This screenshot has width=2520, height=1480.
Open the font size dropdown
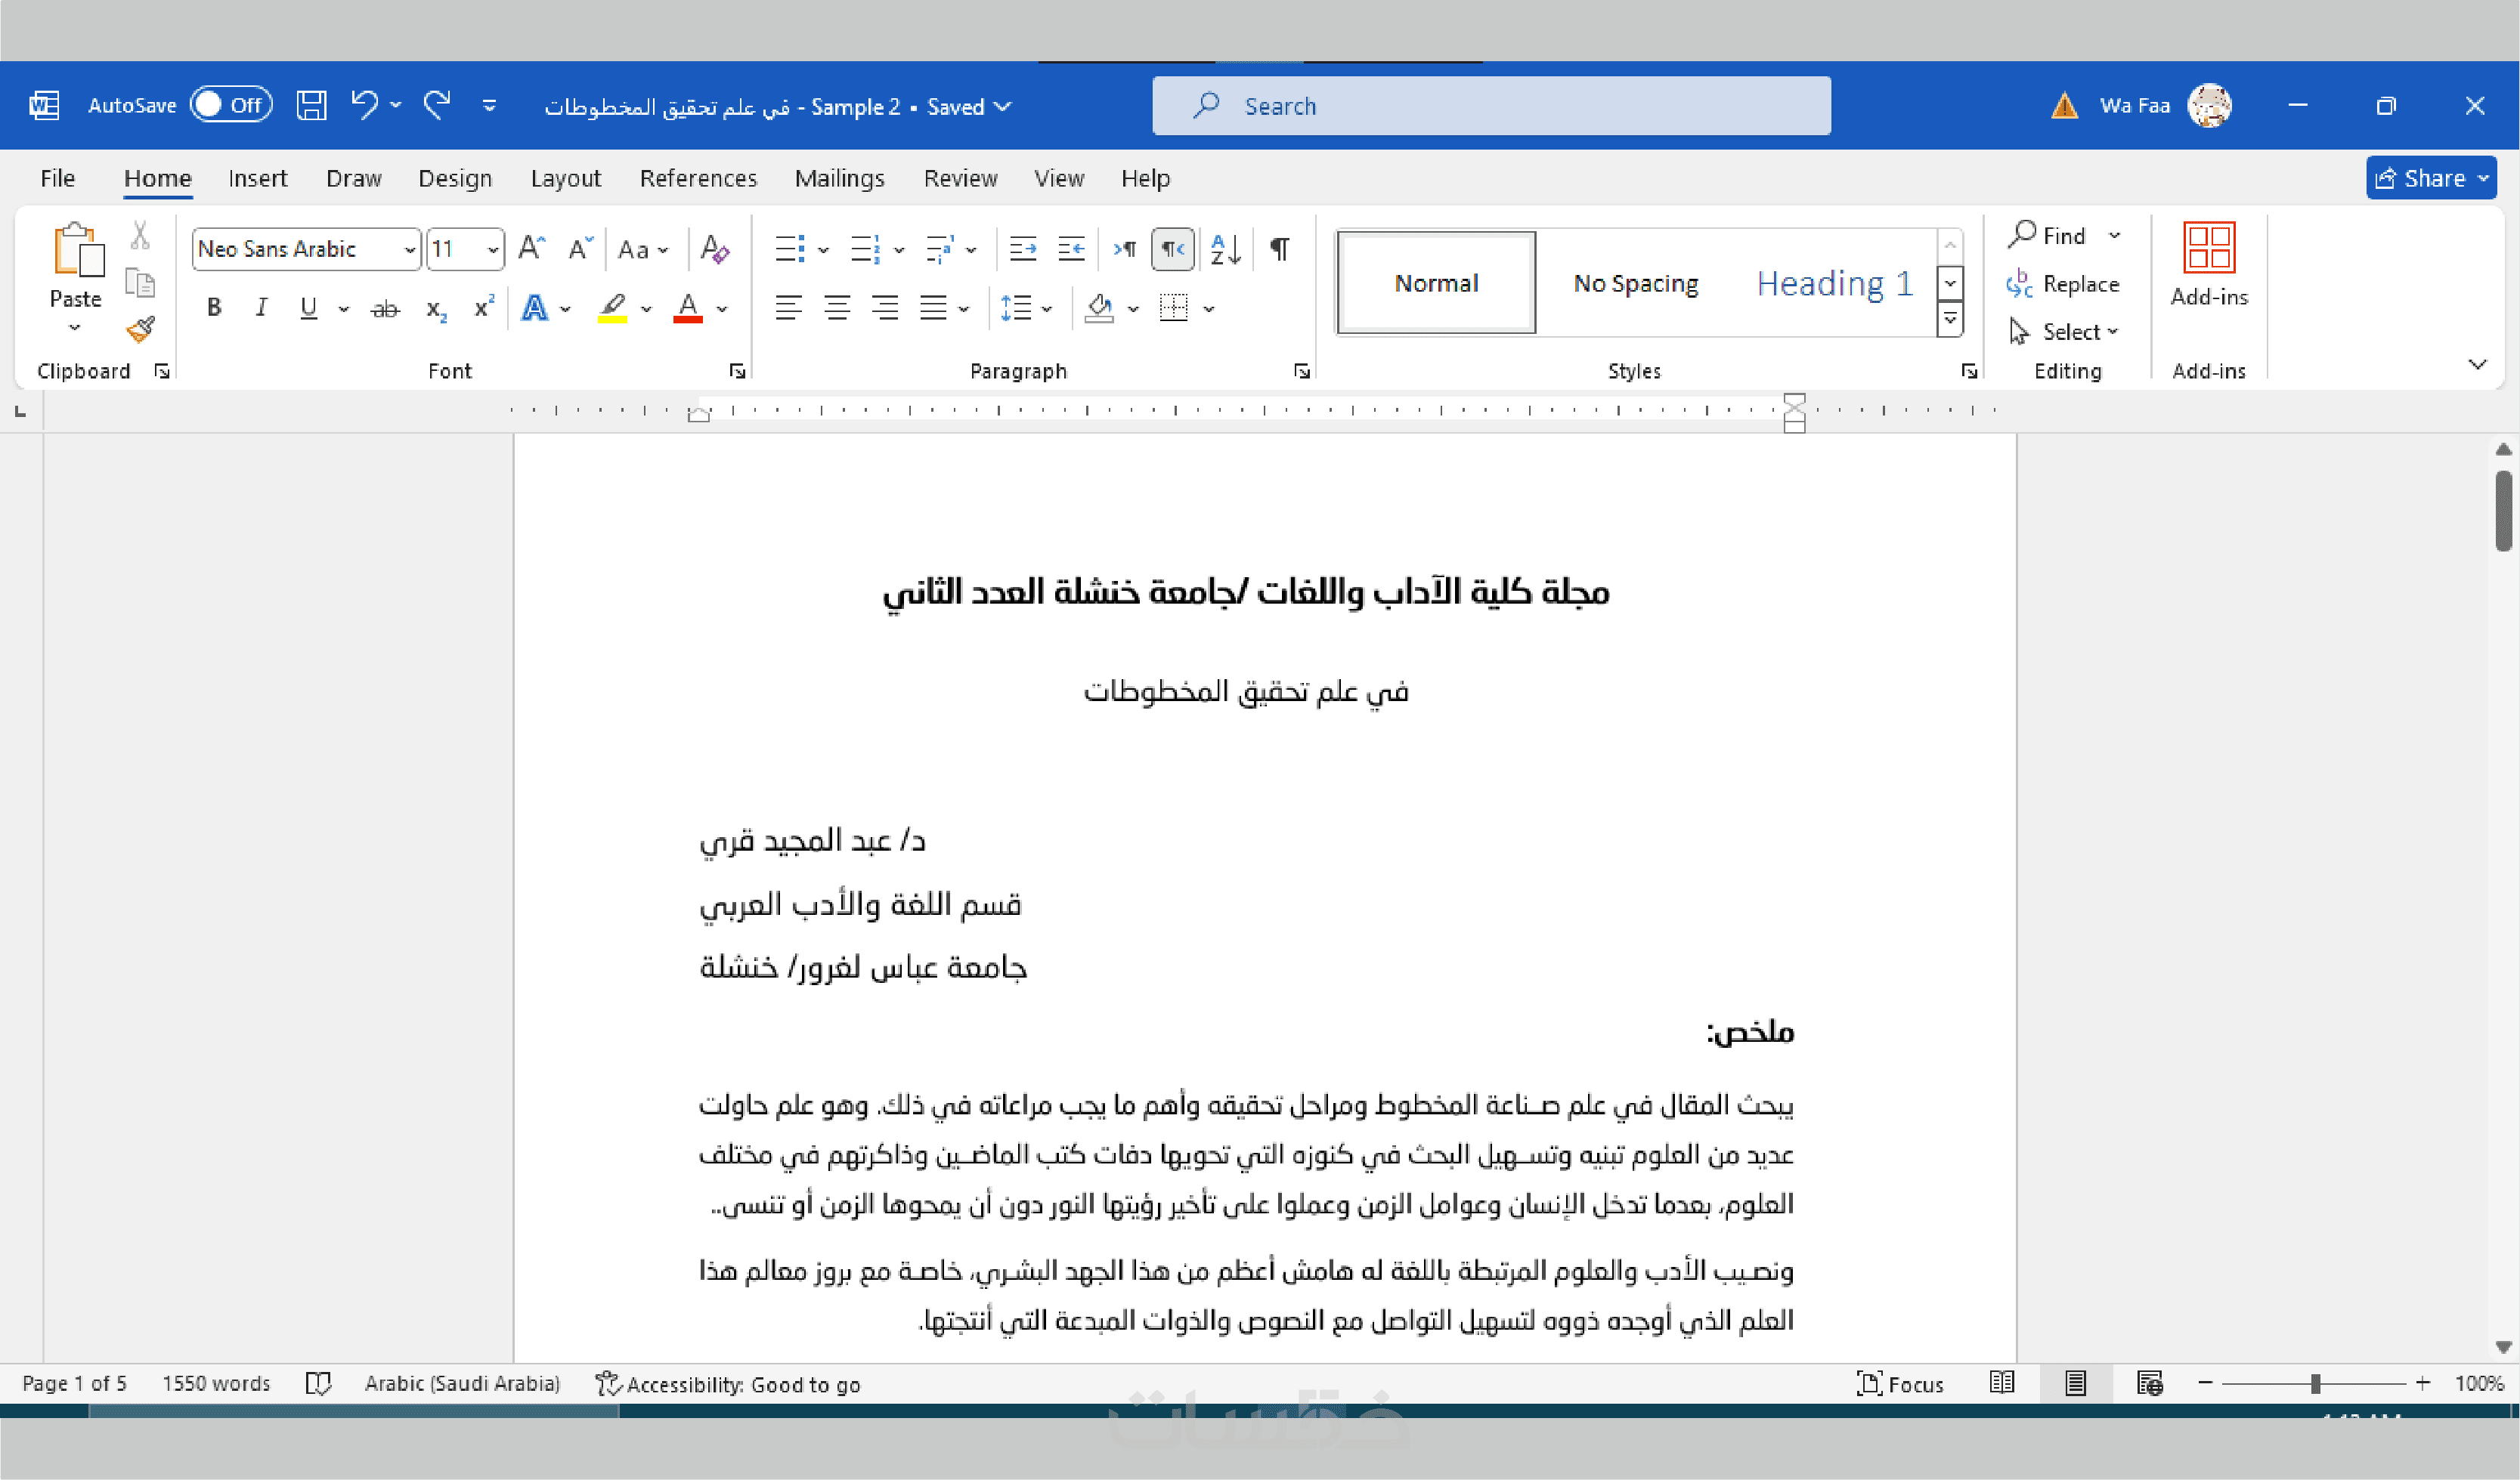[492, 250]
